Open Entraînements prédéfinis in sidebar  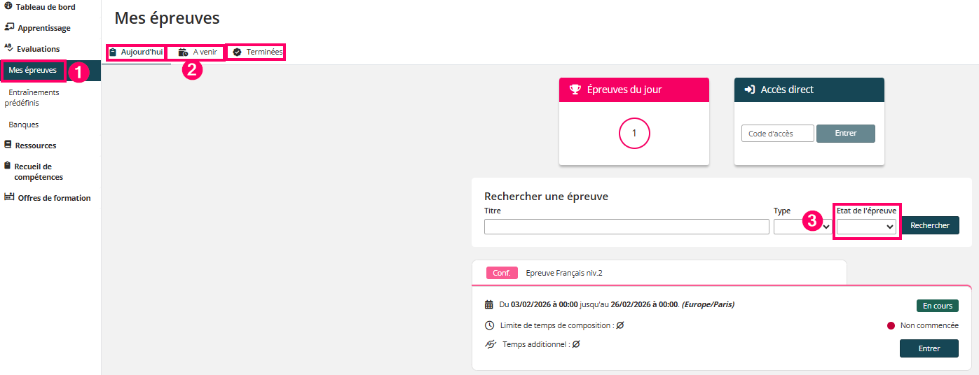[33, 97]
